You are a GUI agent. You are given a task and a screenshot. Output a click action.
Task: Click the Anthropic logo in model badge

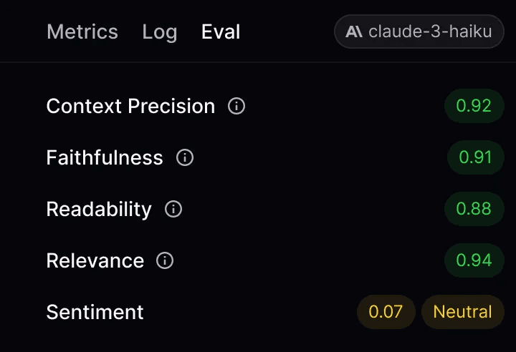point(354,31)
